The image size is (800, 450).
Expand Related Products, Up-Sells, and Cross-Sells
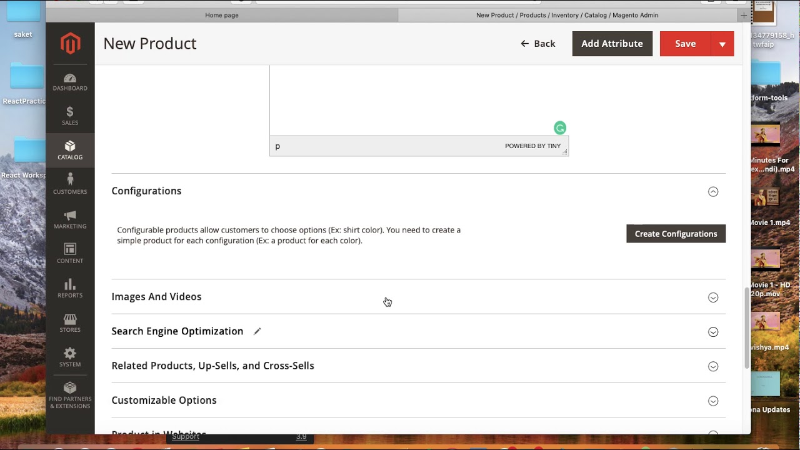coord(713,366)
